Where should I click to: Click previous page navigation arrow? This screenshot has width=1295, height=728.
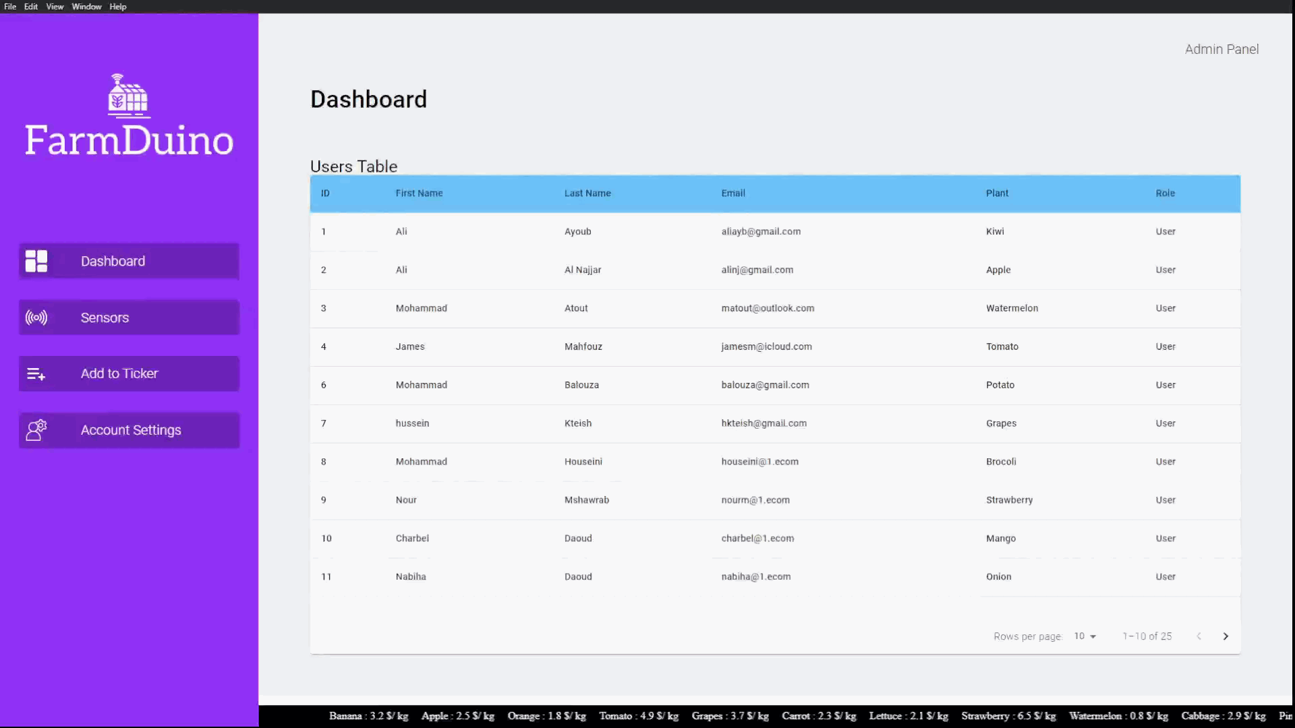[1199, 635]
